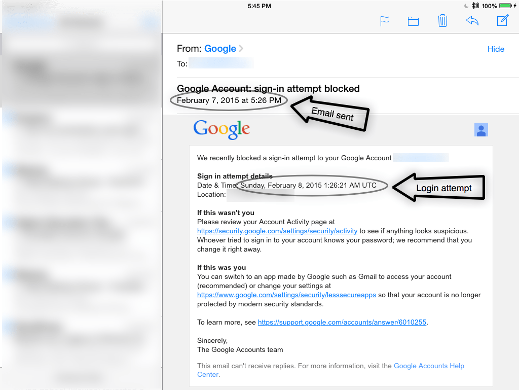The image size is (519, 390).
Task: Open the Google sender contact
Action: (220, 49)
